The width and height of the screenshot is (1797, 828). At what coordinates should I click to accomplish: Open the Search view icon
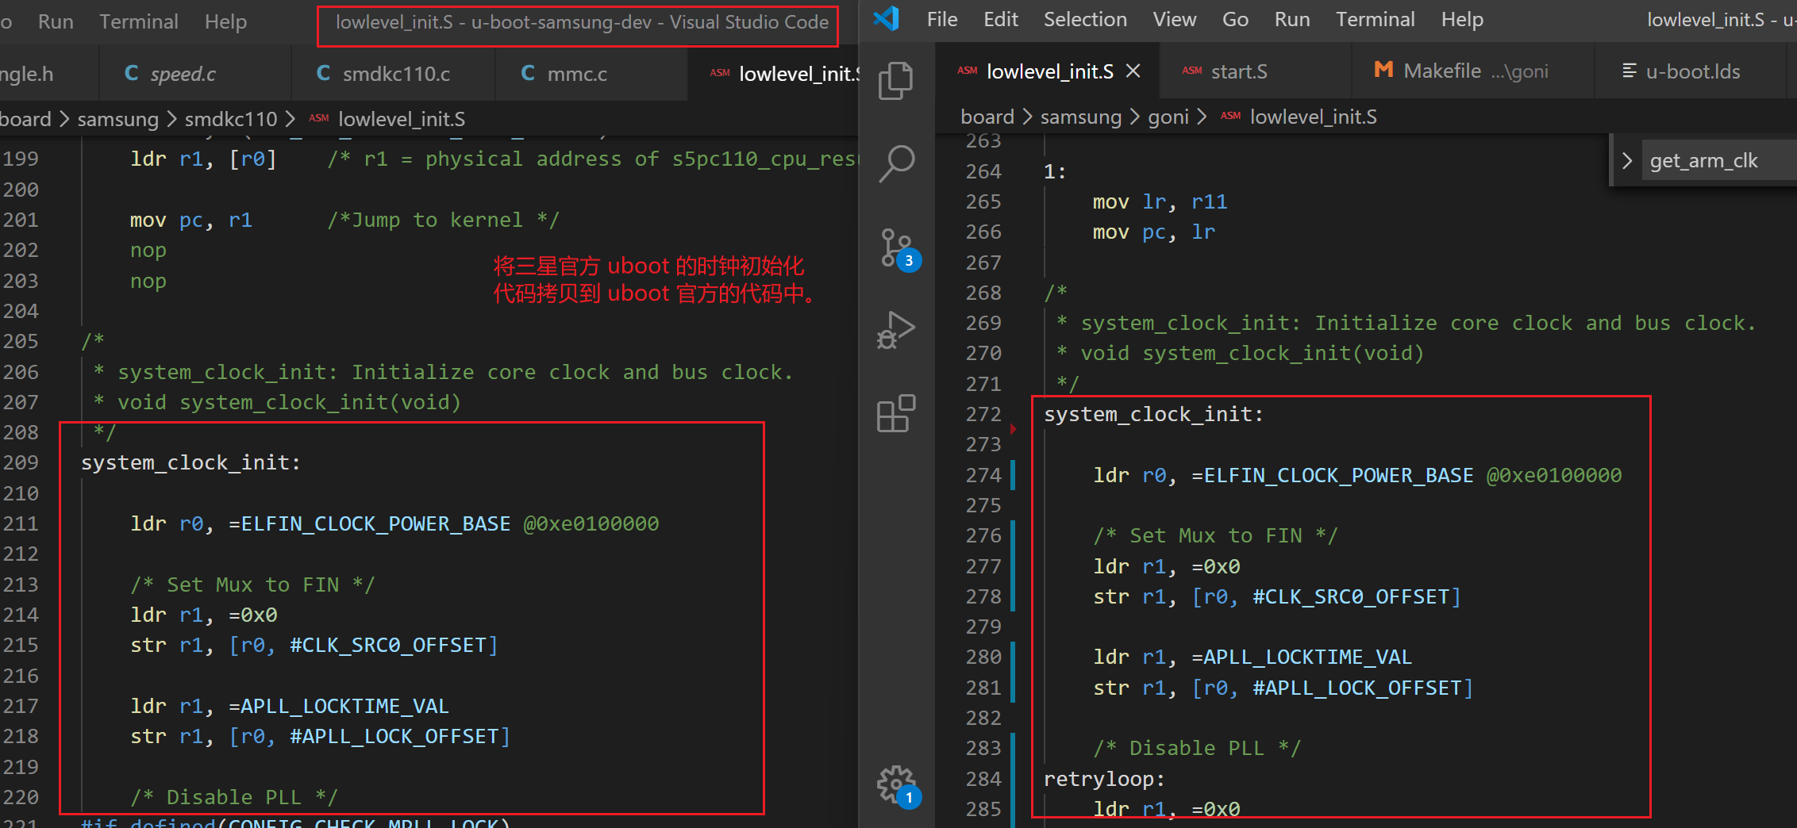[x=895, y=163]
